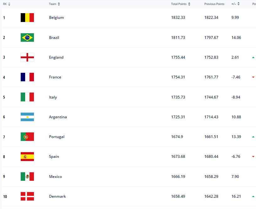Sort by Total Points arrows

pyautogui.click(x=189, y=4)
